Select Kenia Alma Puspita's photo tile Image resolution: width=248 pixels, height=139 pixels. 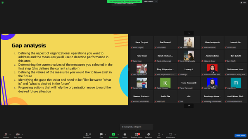189,56
